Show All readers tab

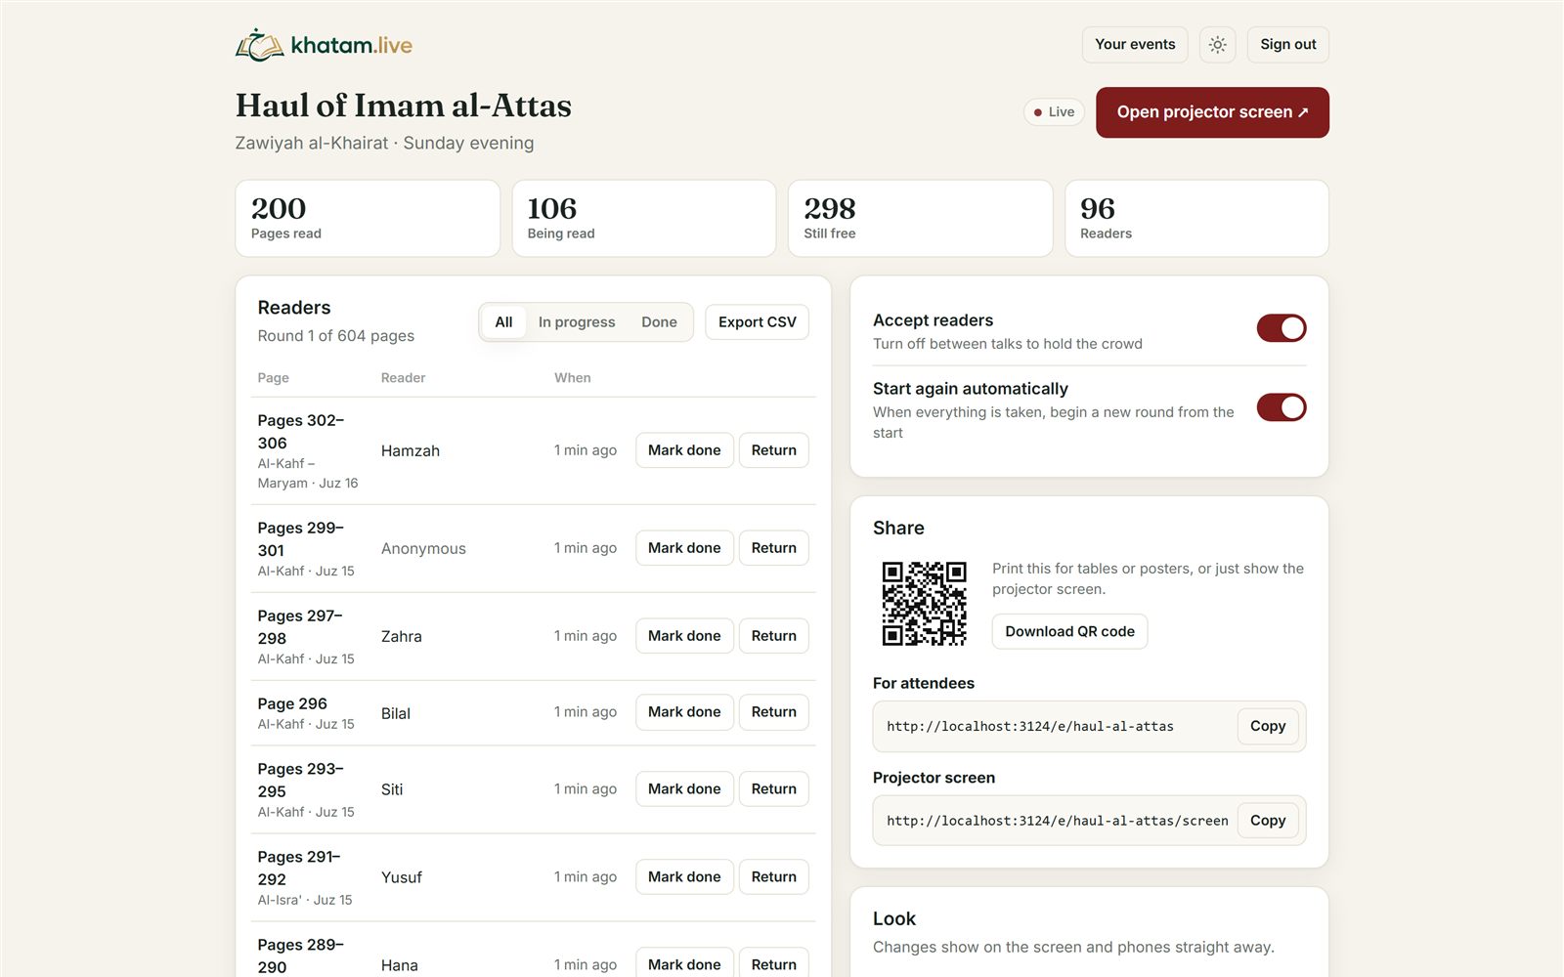(503, 322)
